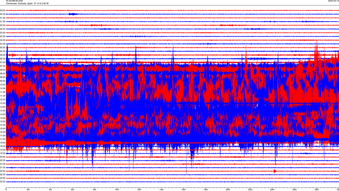Click the "17:00" time row label

click(2, 135)
